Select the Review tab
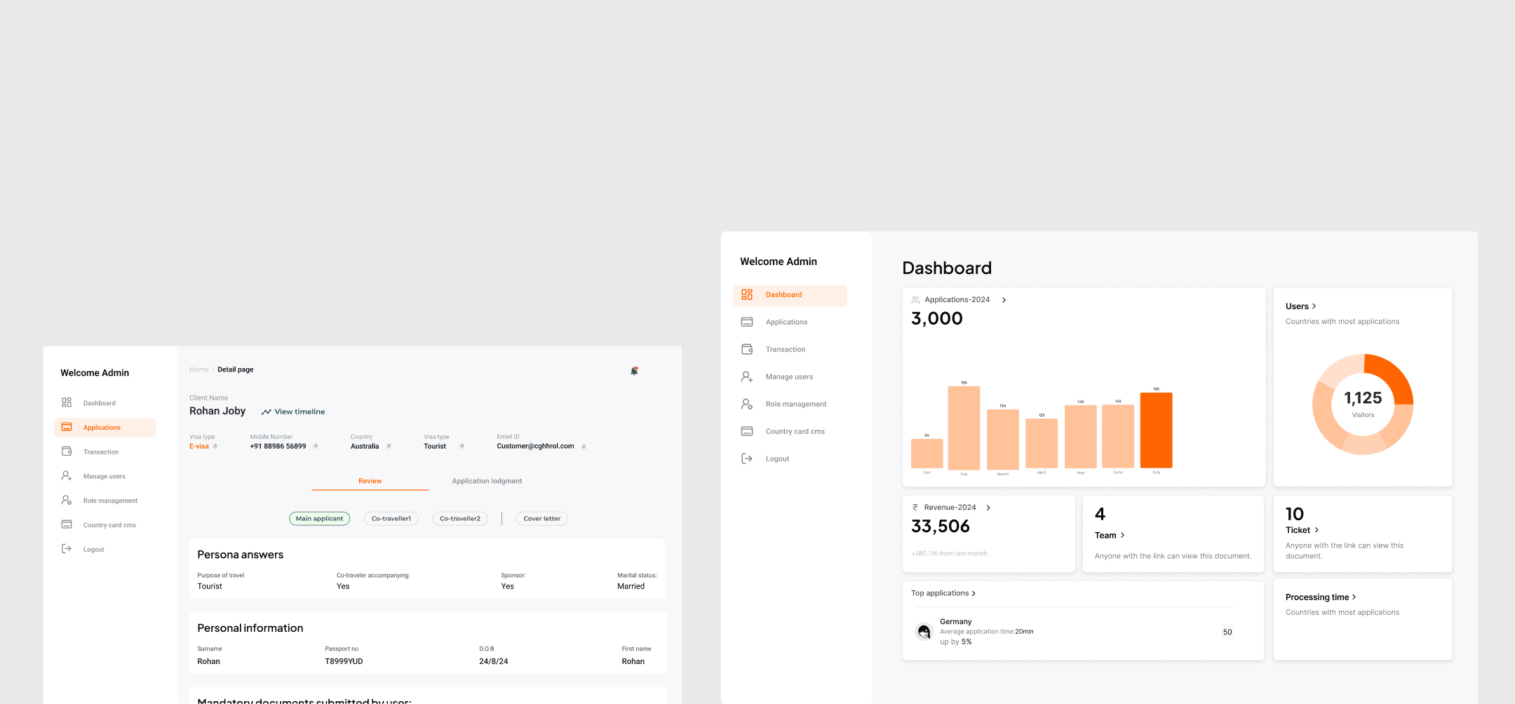The width and height of the screenshot is (1515, 704). tap(370, 481)
